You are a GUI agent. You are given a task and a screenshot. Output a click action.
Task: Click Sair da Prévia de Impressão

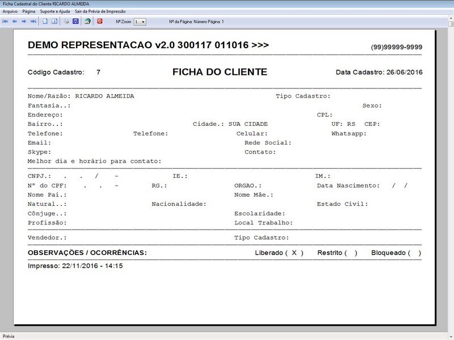tap(98, 11)
